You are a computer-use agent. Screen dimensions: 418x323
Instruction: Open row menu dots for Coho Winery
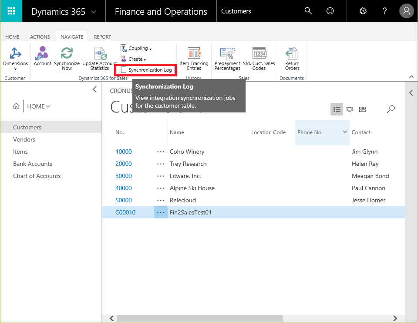161,152
